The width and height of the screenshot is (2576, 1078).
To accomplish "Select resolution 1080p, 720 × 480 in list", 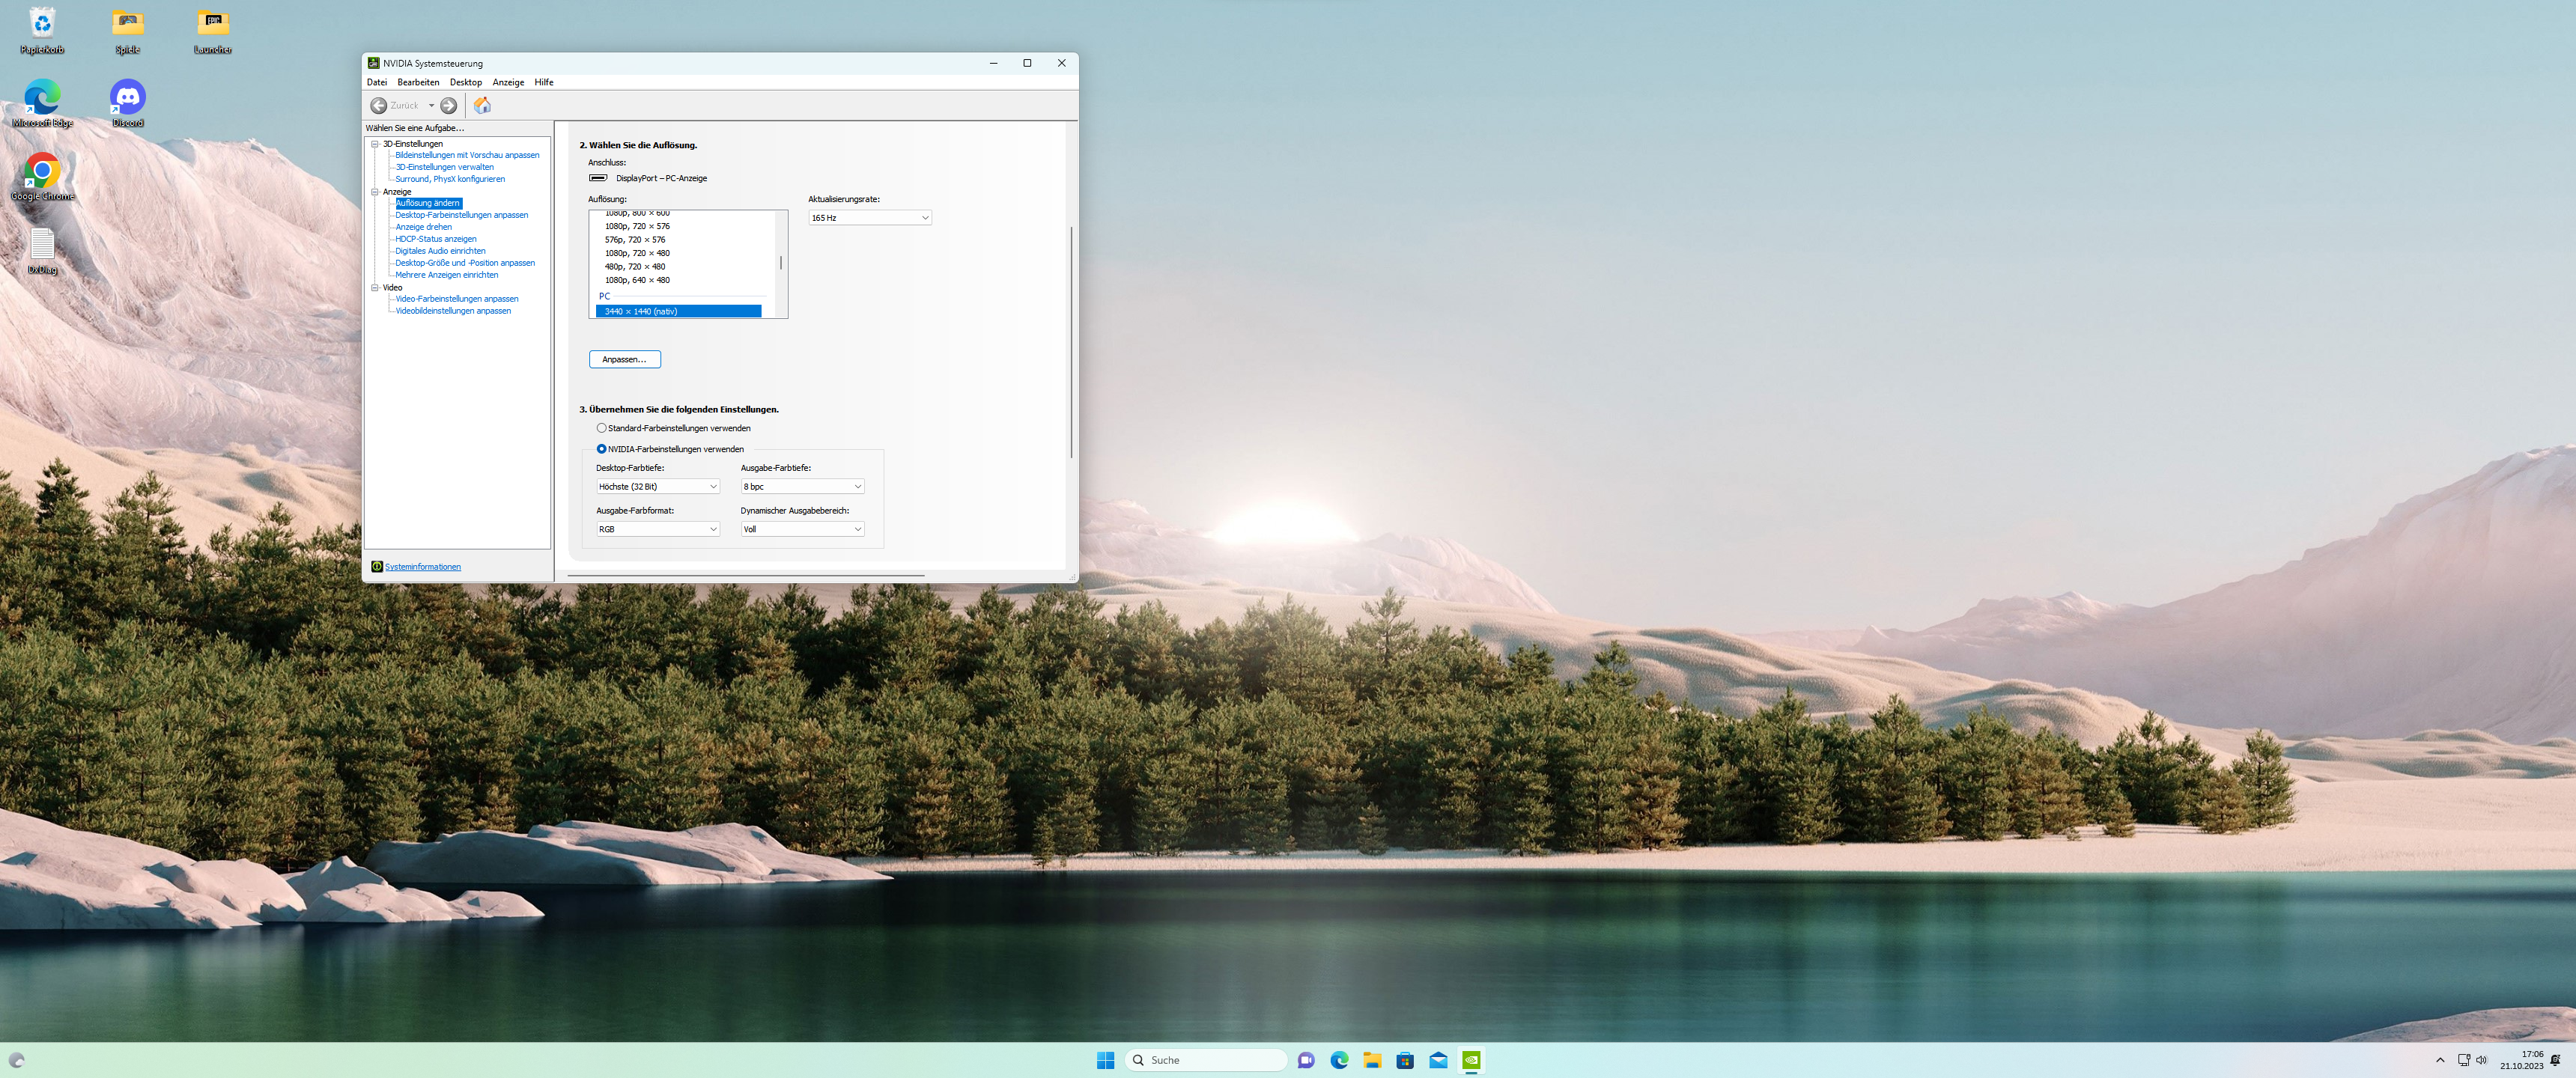I will coord(637,253).
